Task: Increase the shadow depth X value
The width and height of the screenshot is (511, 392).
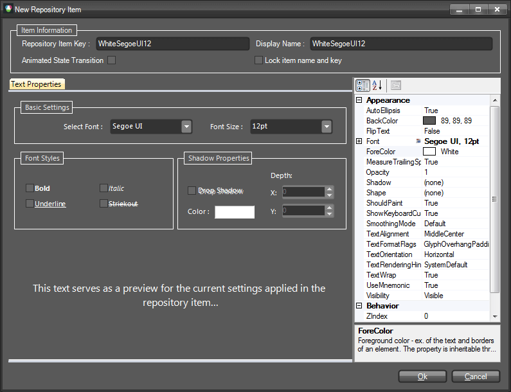Action: coord(330,189)
